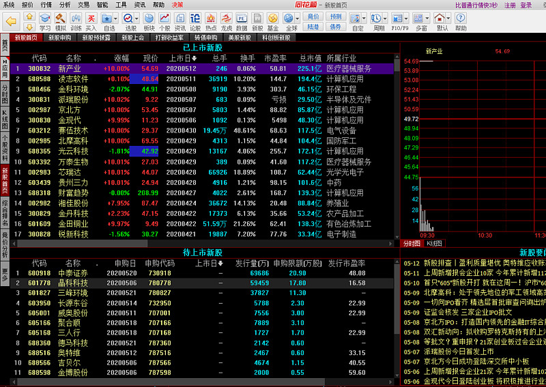546x387 pixels.
Task: Open the 热点 hot topics flame icon
Action: click(x=211, y=22)
